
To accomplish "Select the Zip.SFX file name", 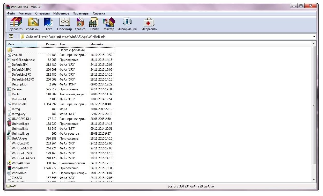I will point(17,178).
